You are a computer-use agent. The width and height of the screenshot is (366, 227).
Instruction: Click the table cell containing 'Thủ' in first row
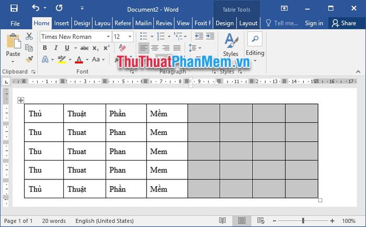pos(44,113)
